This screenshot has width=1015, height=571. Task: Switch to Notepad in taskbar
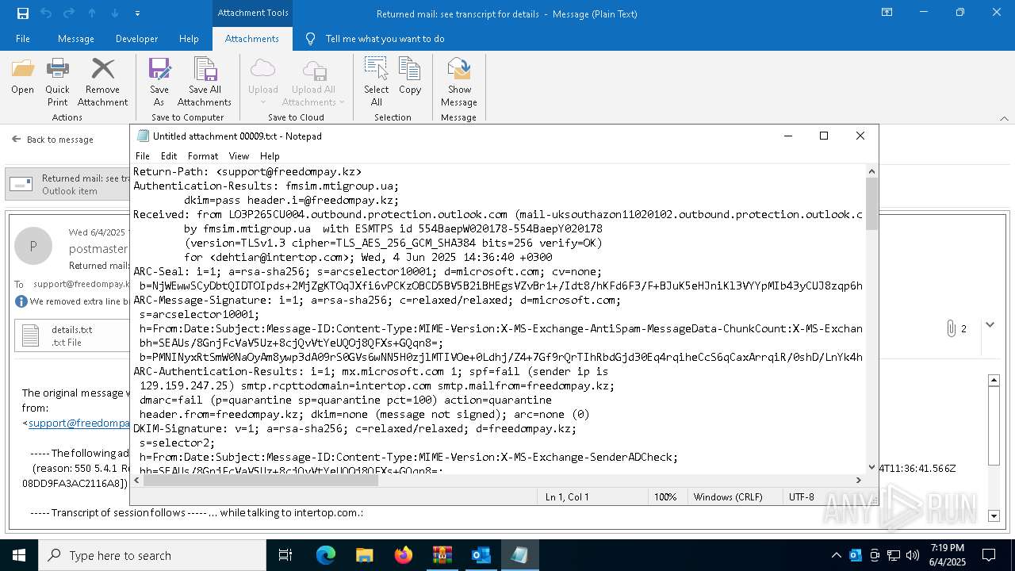coord(519,555)
